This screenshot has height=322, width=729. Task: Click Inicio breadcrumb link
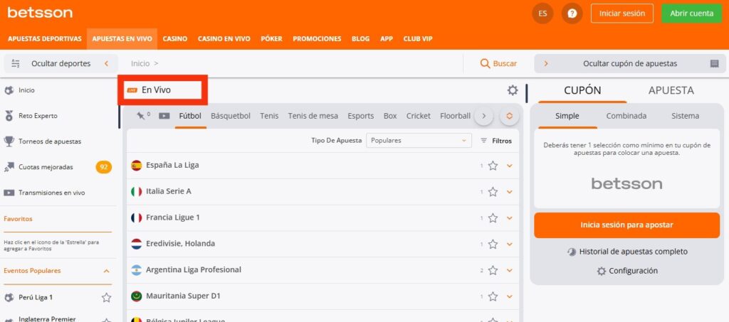140,63
